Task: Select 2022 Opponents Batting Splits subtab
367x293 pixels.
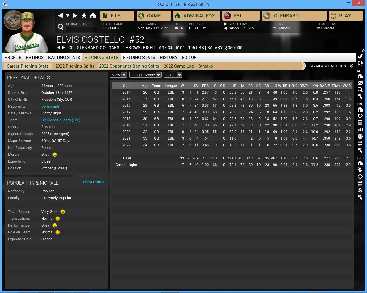Action: (x=129, y=66)
